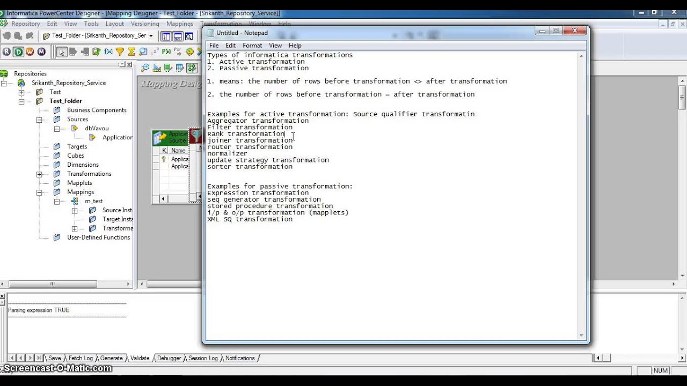The height and width of the screenshot is (386, 687).
Task: Open the Repository menu in Designer
Action: (x=26, y=24)
